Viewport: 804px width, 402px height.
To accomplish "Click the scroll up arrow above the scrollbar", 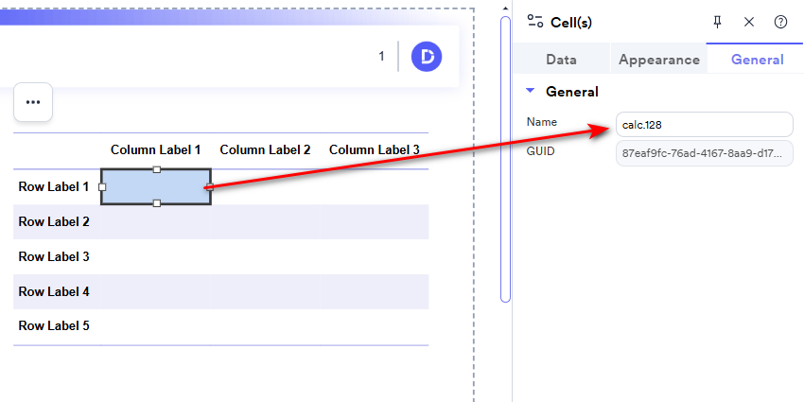I will point(505,8).
